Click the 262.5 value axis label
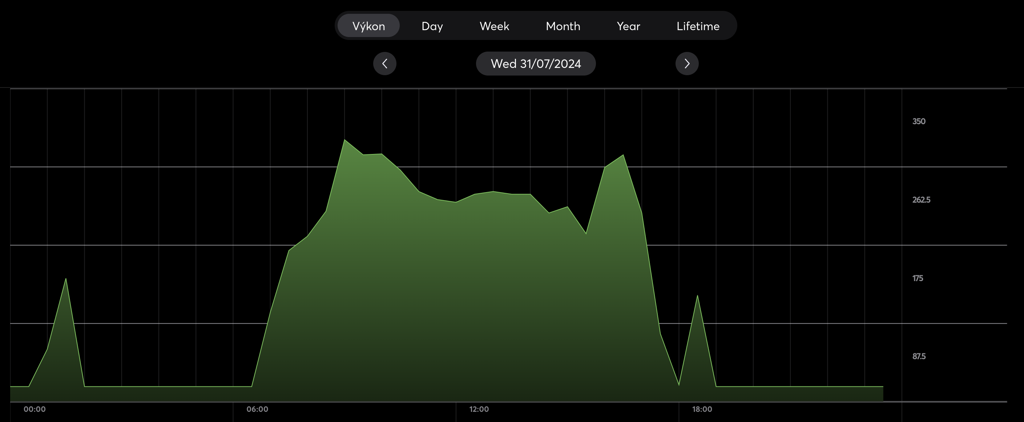Image resolution: width=1024 pixels, height=422 pixels. tap(921, 200)
